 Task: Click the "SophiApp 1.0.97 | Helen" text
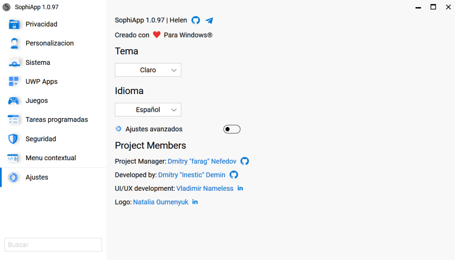(151, 20)
